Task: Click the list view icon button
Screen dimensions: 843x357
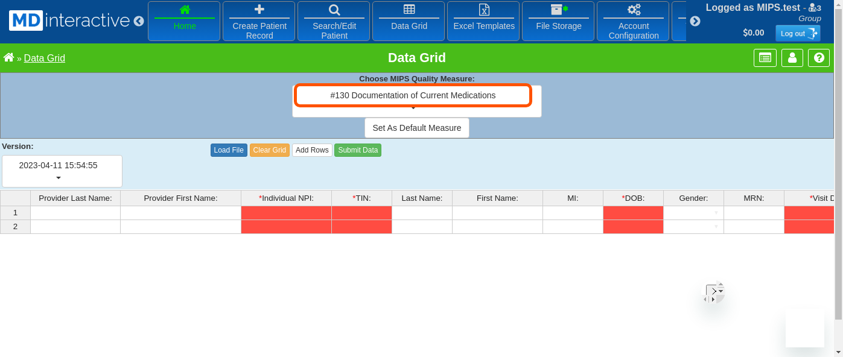Action: point(765,58)
